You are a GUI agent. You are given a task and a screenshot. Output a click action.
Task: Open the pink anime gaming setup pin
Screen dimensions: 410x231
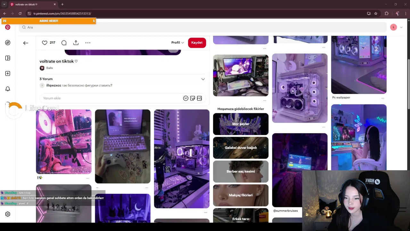[x=63, y=141]
